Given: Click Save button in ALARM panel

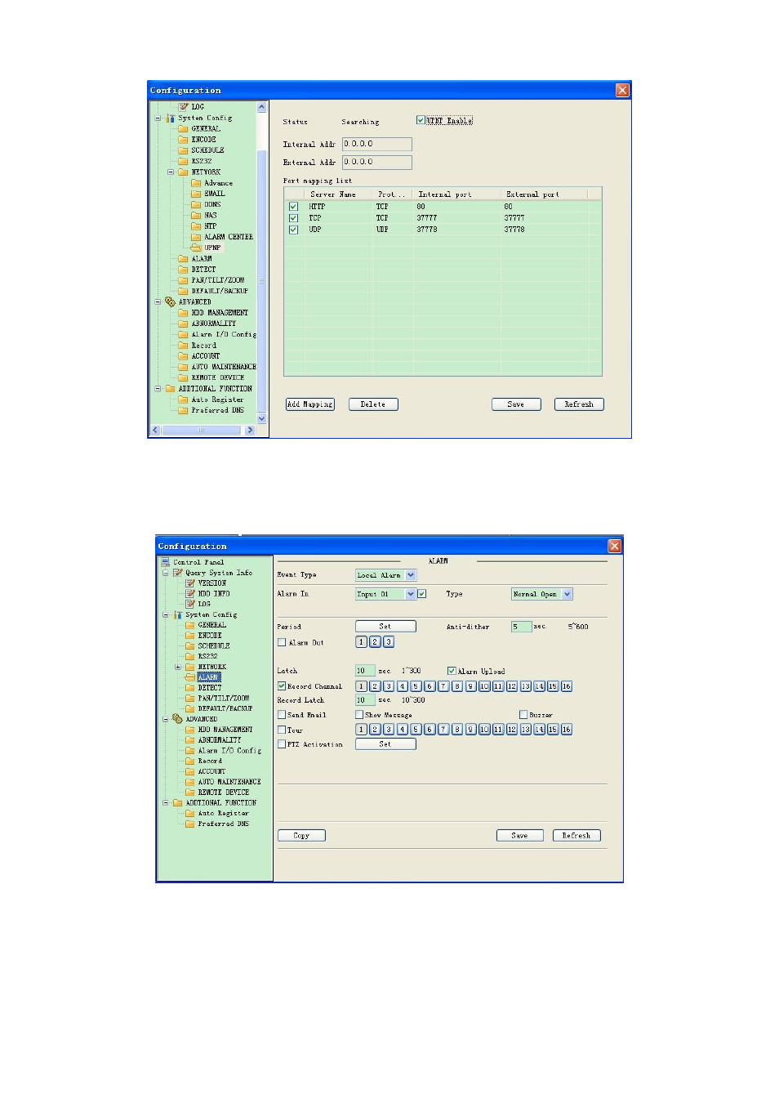Looking at the screenshot, I should pos(520,836).
